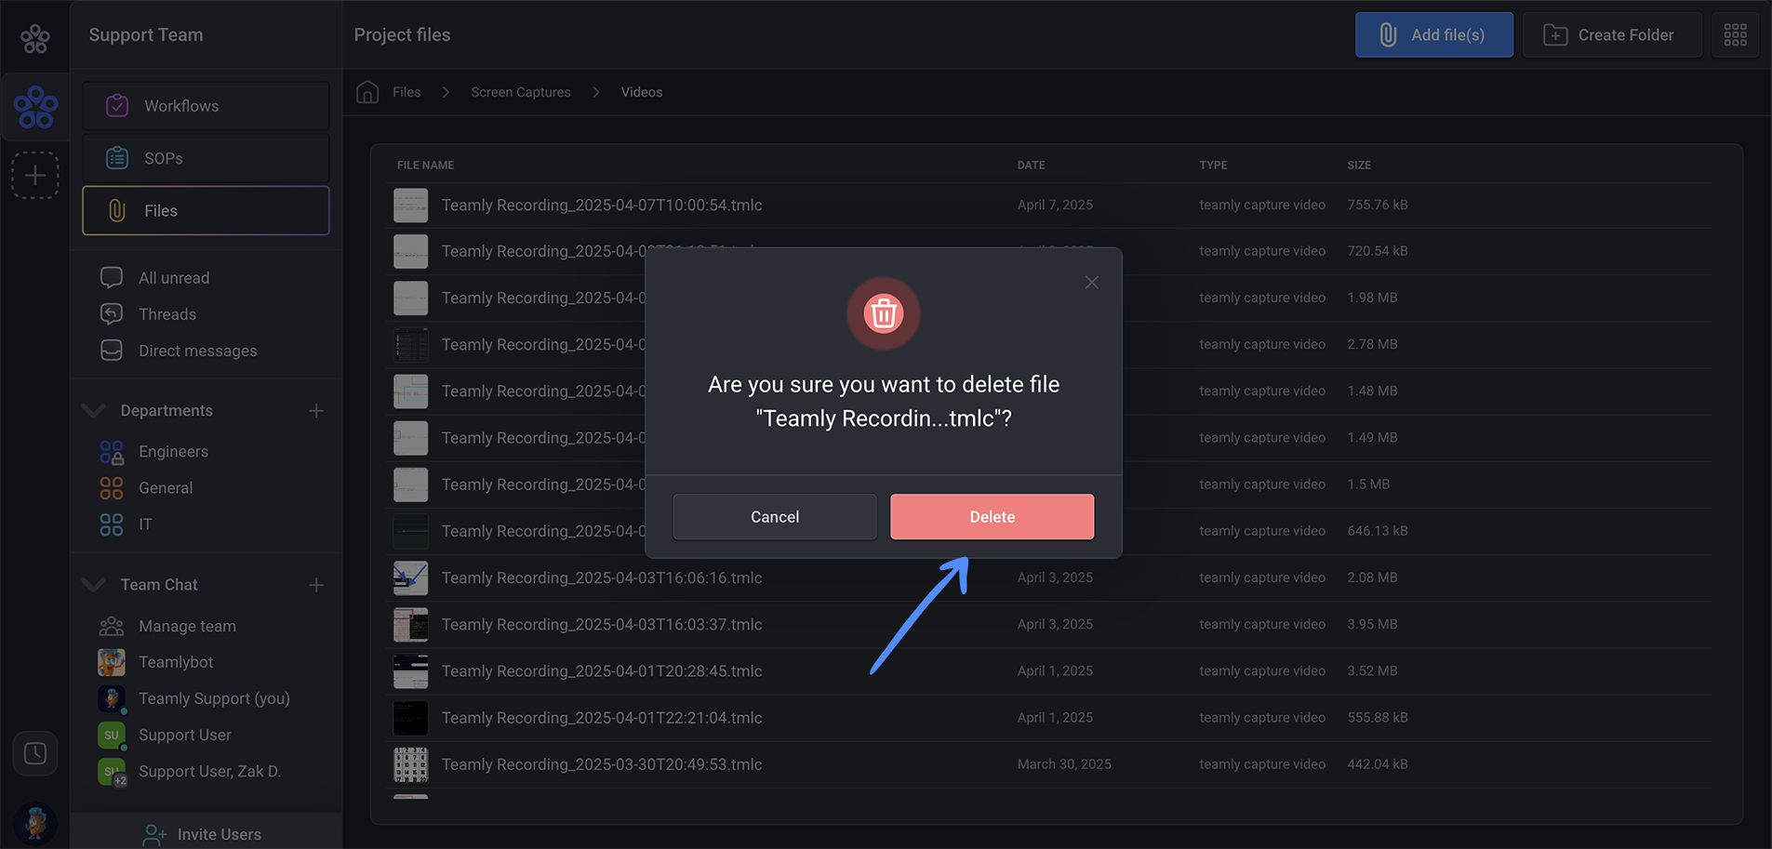The width and height of the screenshot is (1772, 849).
Task: Click thumbnail of the 2025-04-03T16:06:16 recording
Action: (410, 578)
